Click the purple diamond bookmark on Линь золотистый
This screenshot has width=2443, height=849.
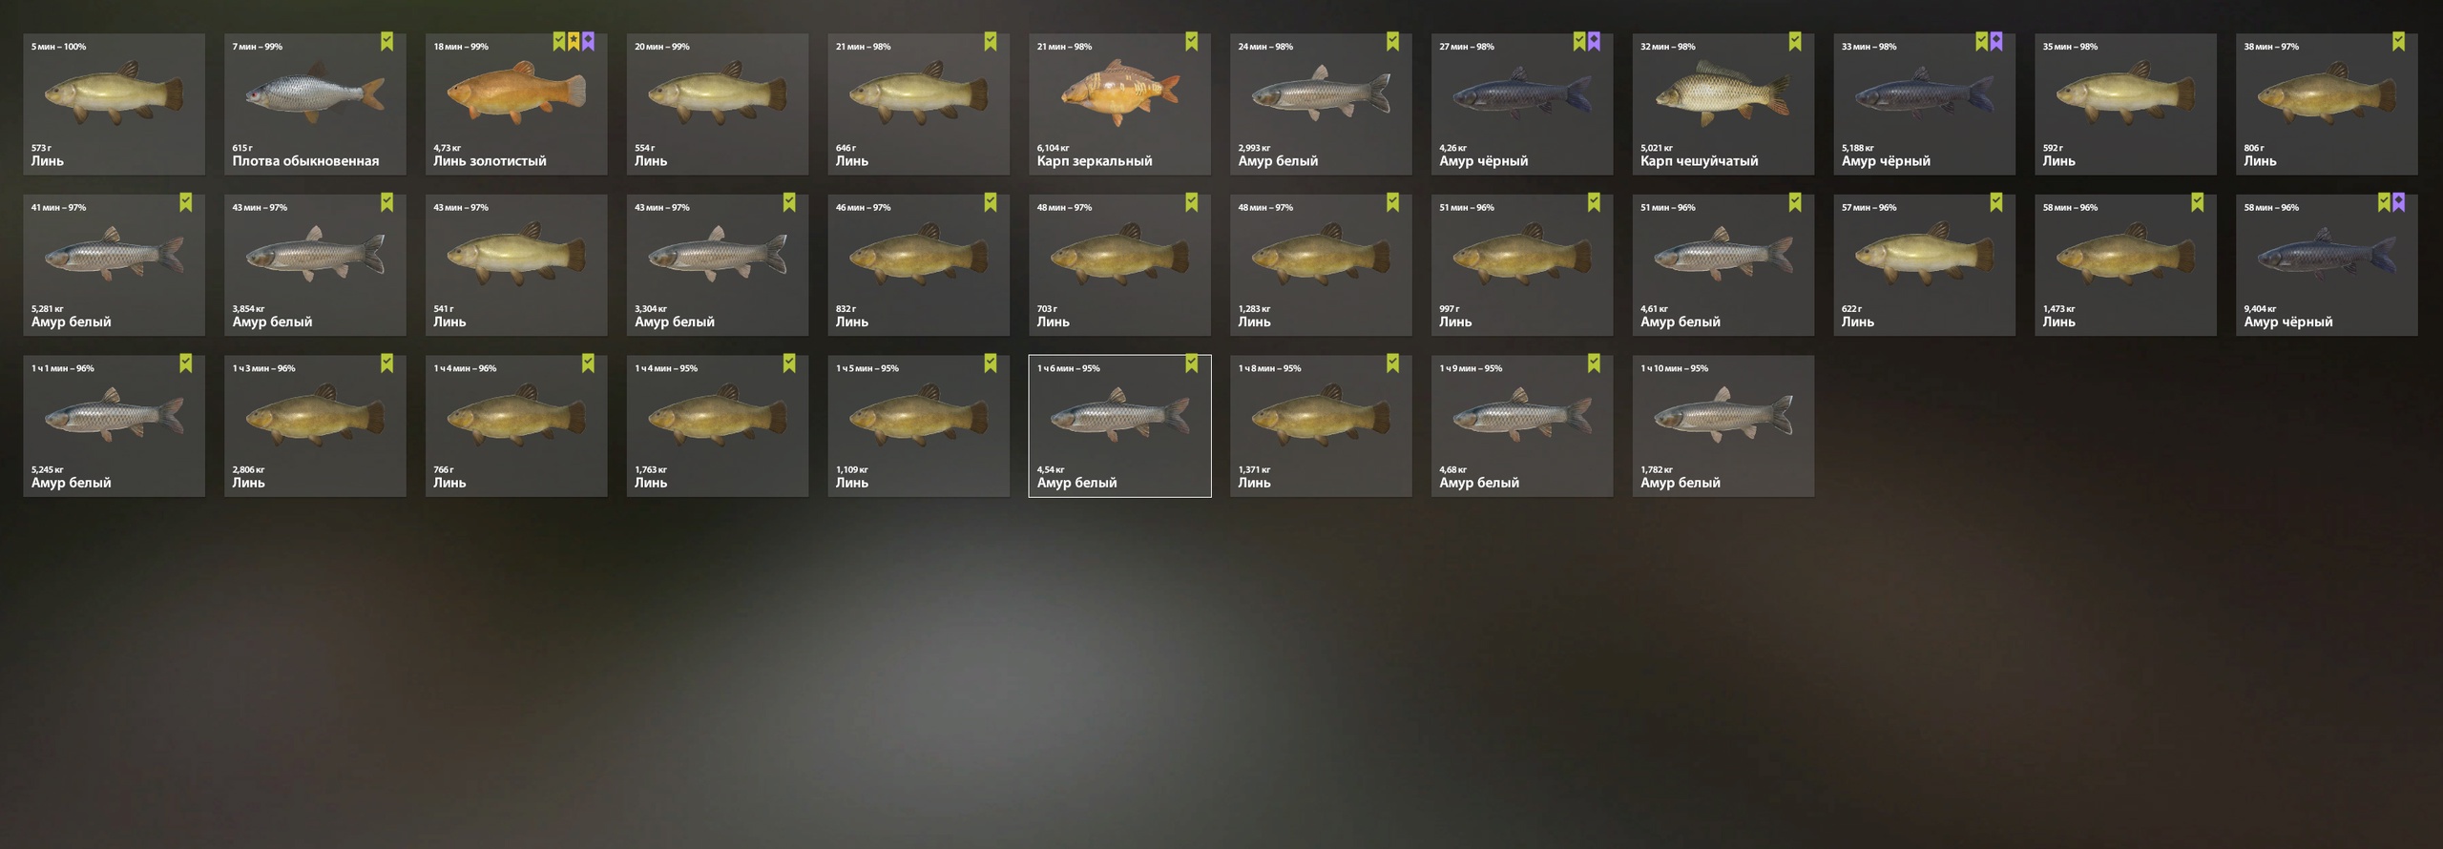(x=588, y=41)
